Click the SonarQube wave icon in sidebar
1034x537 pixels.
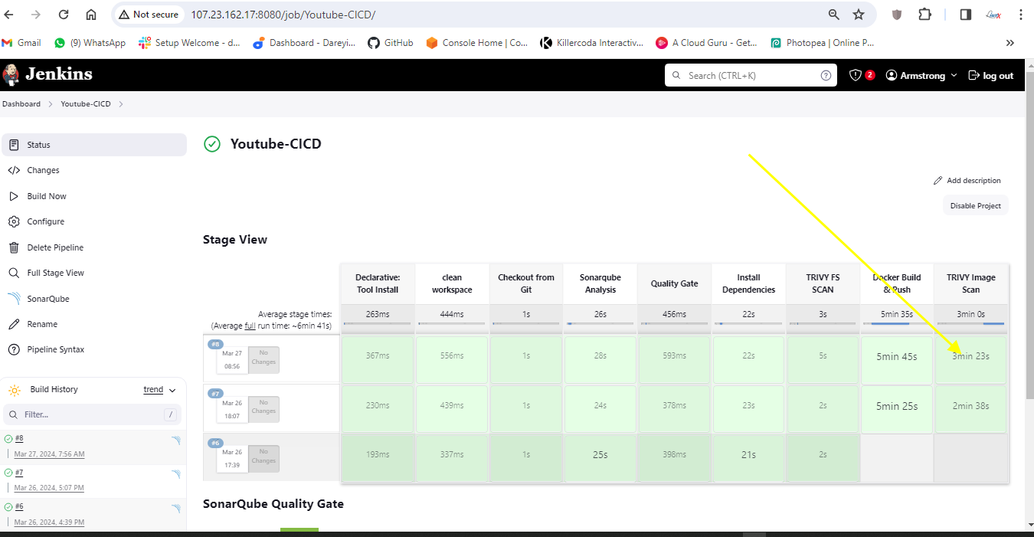[x=14, y=299]
